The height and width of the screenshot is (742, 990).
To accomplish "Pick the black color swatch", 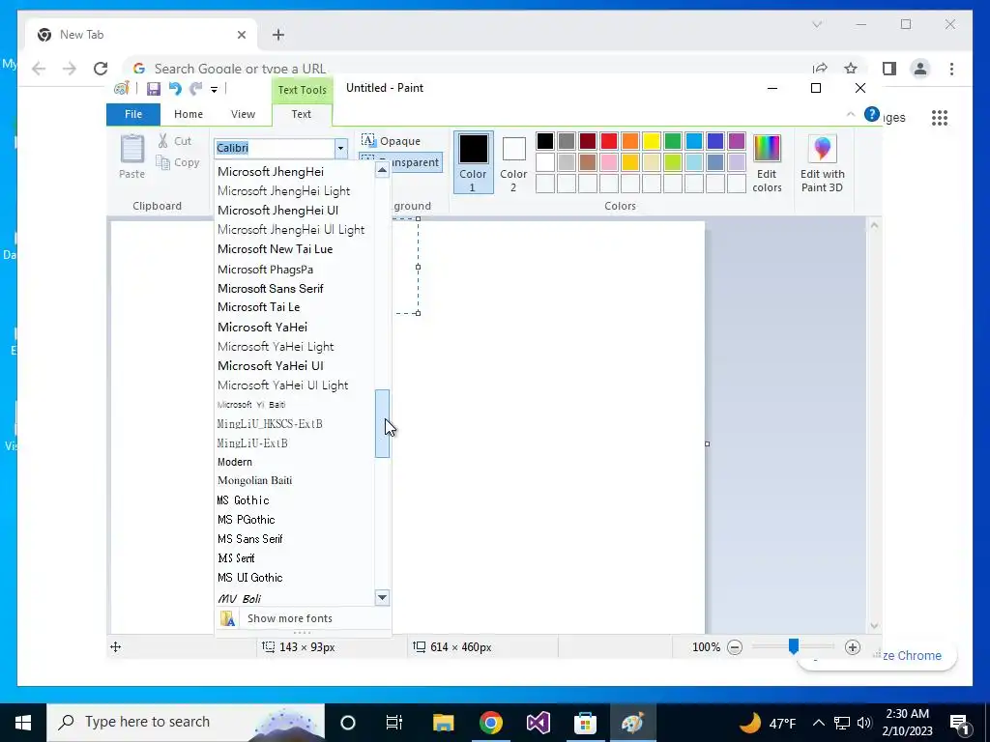I will tap(545, 141).
